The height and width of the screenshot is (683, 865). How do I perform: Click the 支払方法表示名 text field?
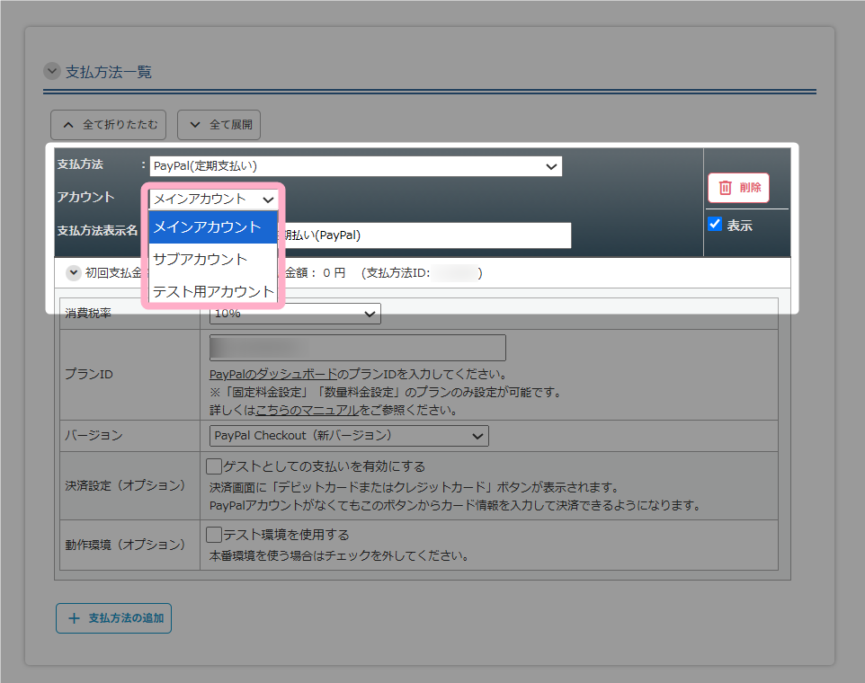click(427, 235)
